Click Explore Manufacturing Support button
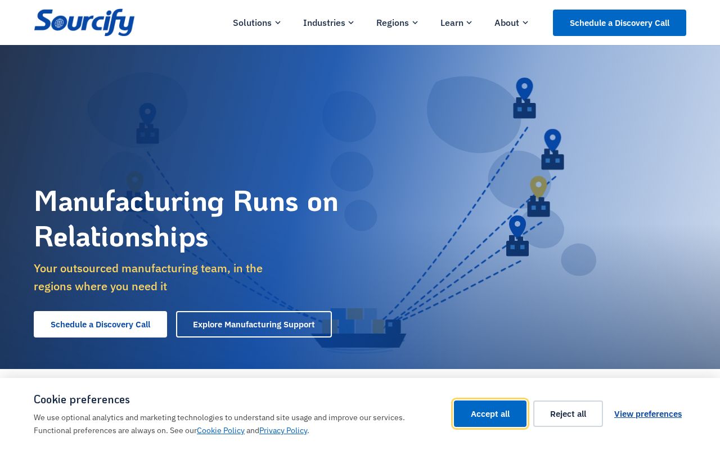 pos(254,325)
